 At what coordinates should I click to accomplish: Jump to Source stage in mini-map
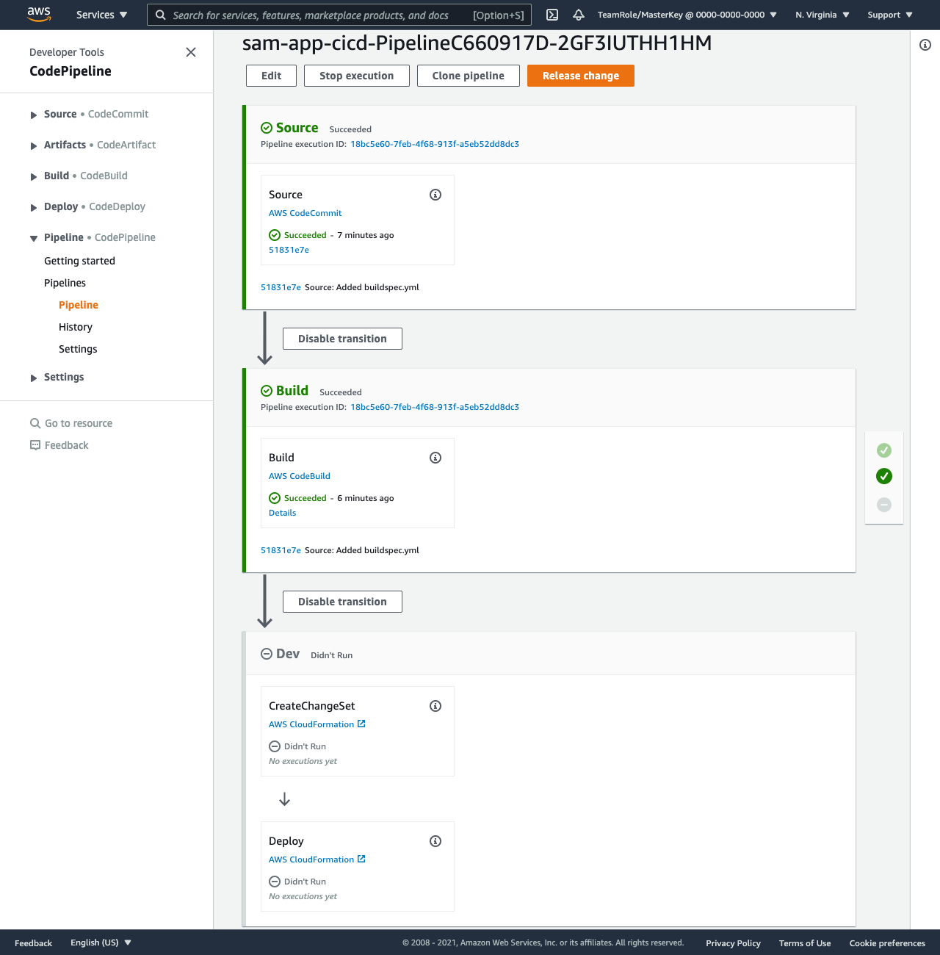(884, 450)
